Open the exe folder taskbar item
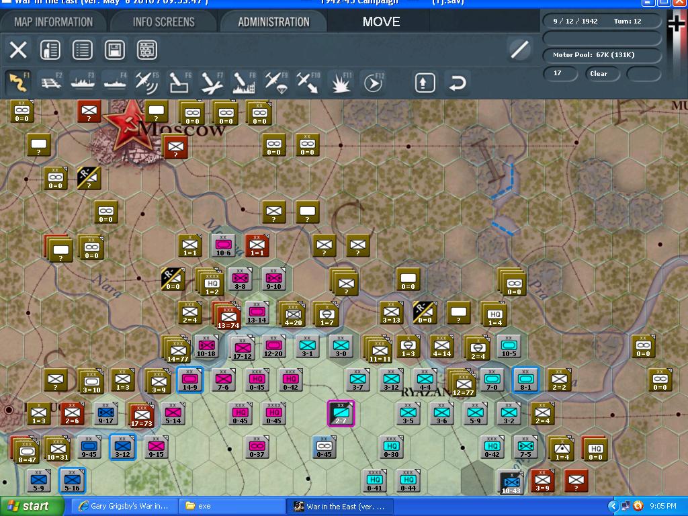688x516 pixels. click(x=232, y=507)
